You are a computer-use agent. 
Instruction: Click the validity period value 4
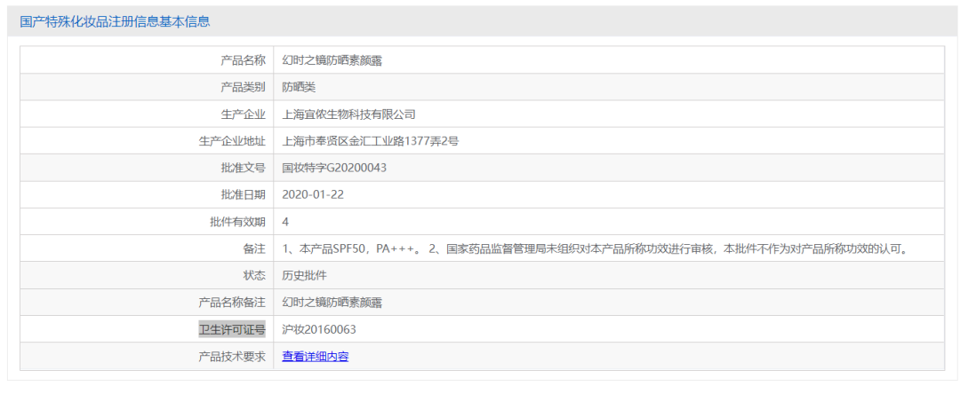pos(285,221)
